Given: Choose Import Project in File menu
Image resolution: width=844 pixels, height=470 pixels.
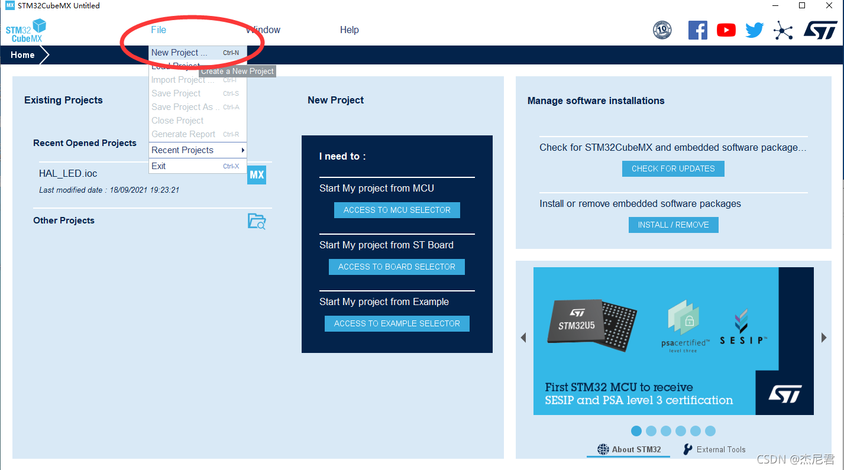Looking at the screenshot, I should [198, 80].
